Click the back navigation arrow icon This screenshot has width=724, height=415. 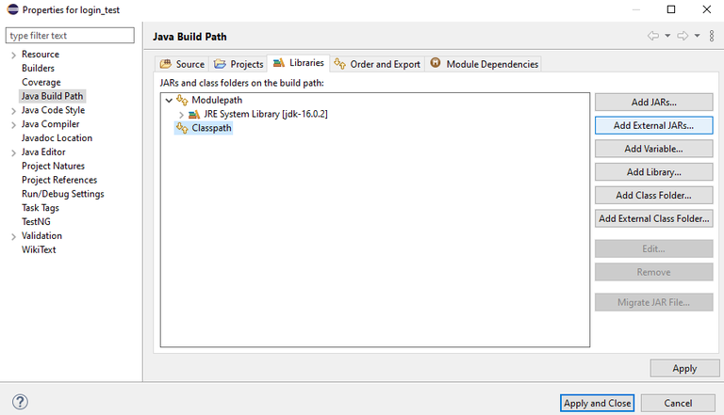pos(653,36)
